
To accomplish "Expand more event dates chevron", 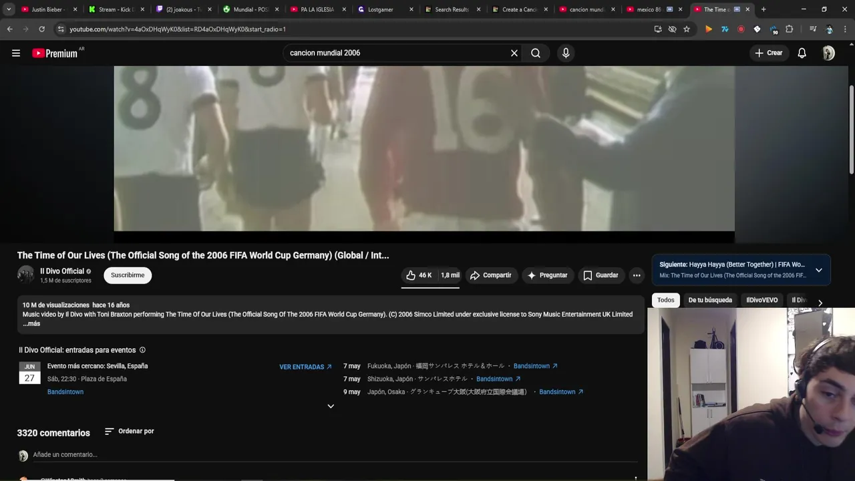I will (331, 406).
